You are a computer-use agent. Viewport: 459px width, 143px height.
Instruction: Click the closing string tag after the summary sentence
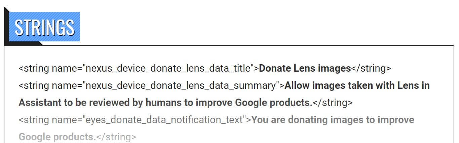pyautogui.click(x=333, y=103)
